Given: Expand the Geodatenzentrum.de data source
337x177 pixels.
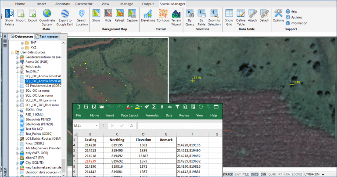Looking at the screenshot, I should coord(17,58).
